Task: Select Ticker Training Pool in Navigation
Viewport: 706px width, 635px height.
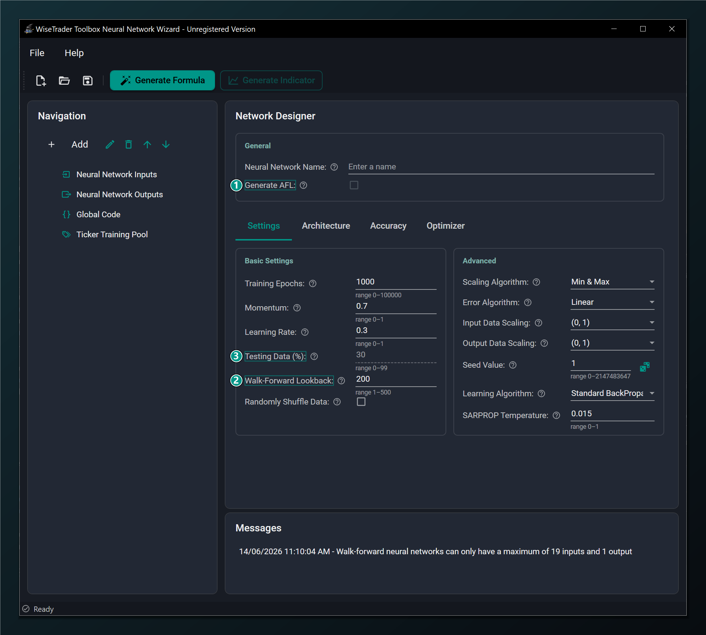Action: 112,234
